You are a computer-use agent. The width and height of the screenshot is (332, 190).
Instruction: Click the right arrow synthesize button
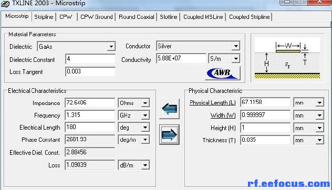[169, 134]
